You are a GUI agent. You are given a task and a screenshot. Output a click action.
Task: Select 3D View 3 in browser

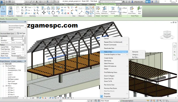[11, 92]
